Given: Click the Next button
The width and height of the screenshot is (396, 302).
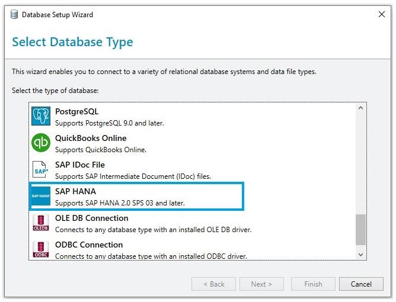Looking at the screenshot, I should [261, 284].
